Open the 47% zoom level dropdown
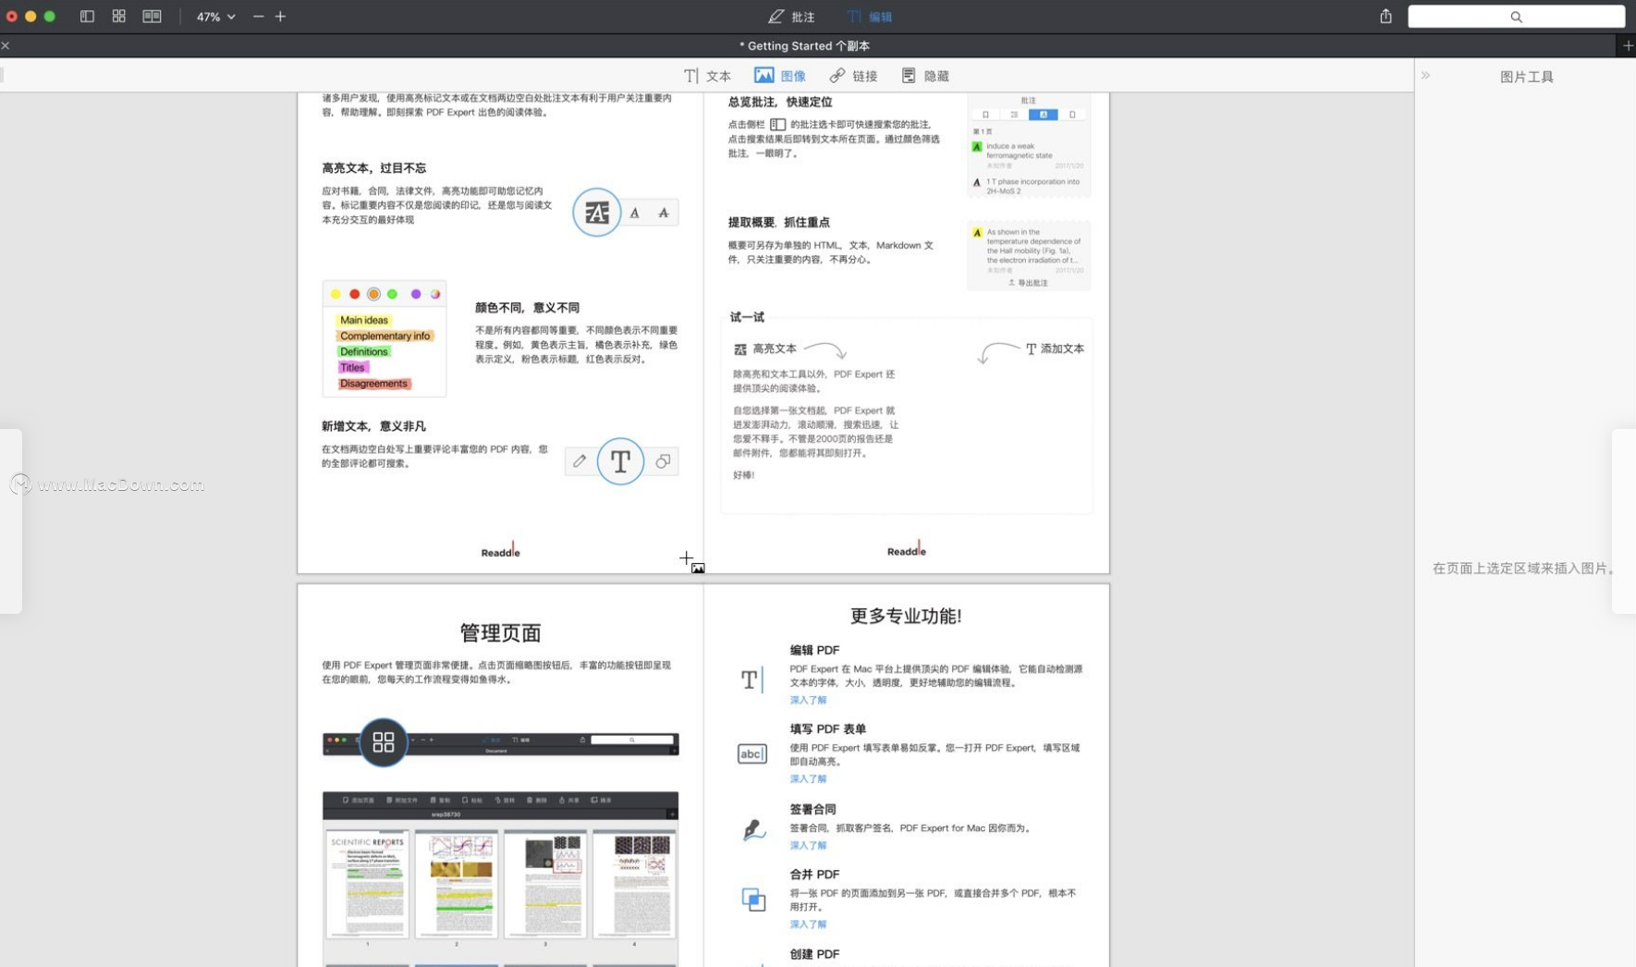Viewport: 1636px width, 967px height. (215, 17)
